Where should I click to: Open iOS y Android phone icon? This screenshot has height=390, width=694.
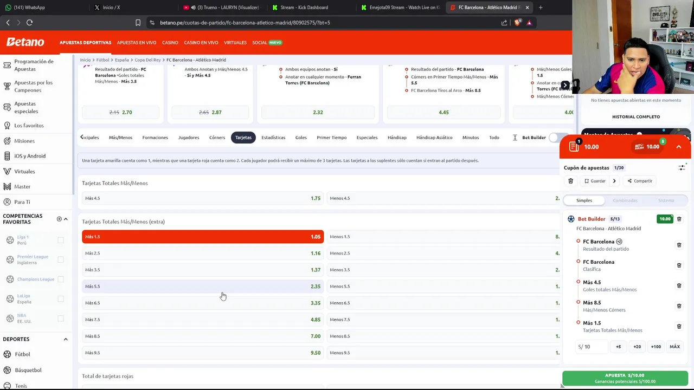point(7,156)
